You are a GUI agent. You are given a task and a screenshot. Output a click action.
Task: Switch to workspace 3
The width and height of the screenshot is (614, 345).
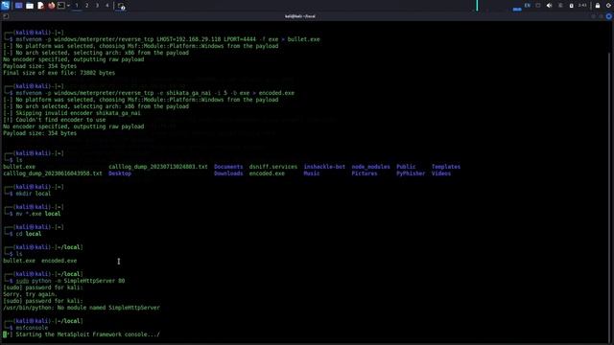[97, 6]
